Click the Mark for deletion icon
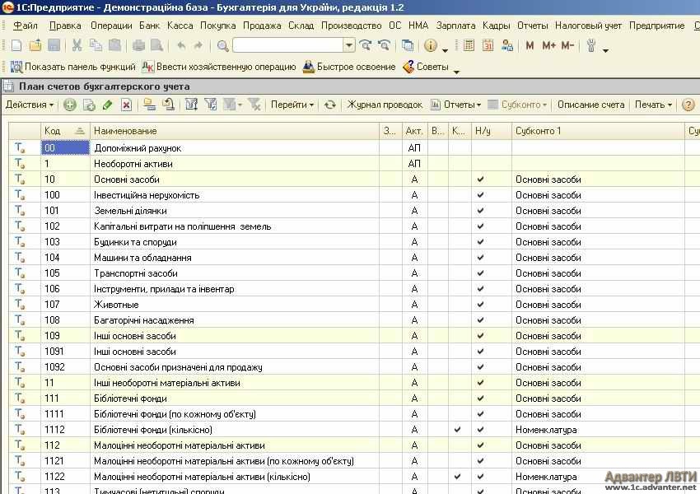 pos(126,105)
